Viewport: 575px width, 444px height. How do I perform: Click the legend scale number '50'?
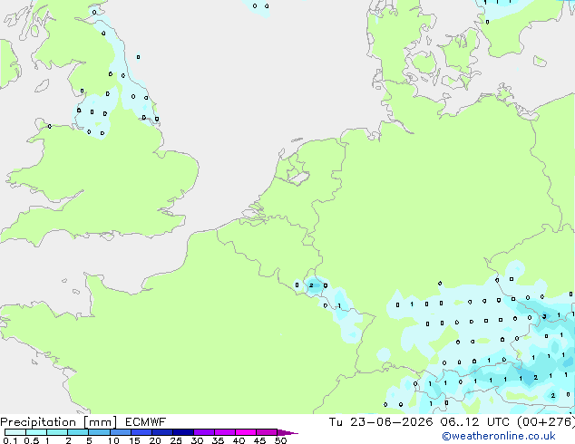[280, 440]
